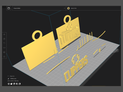Screen dimensions: 123x92
Task: Open Per Model Settings tool
Action: (4, 52)
